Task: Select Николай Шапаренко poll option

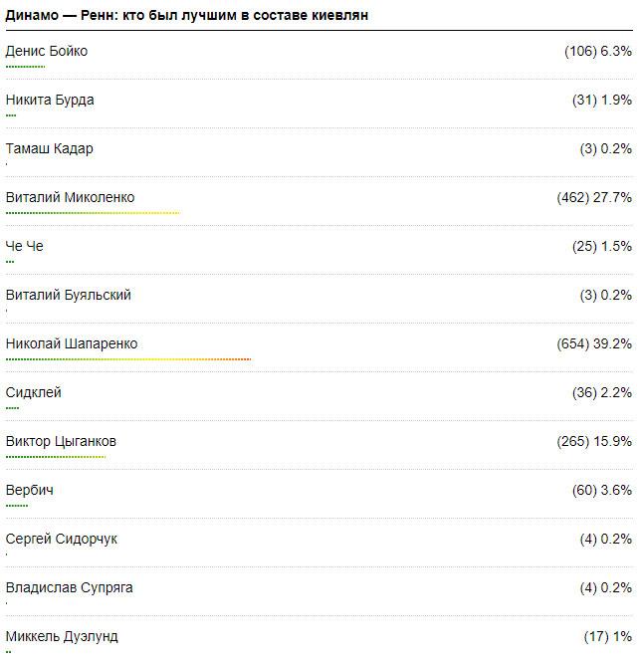Action: [72, 343]
